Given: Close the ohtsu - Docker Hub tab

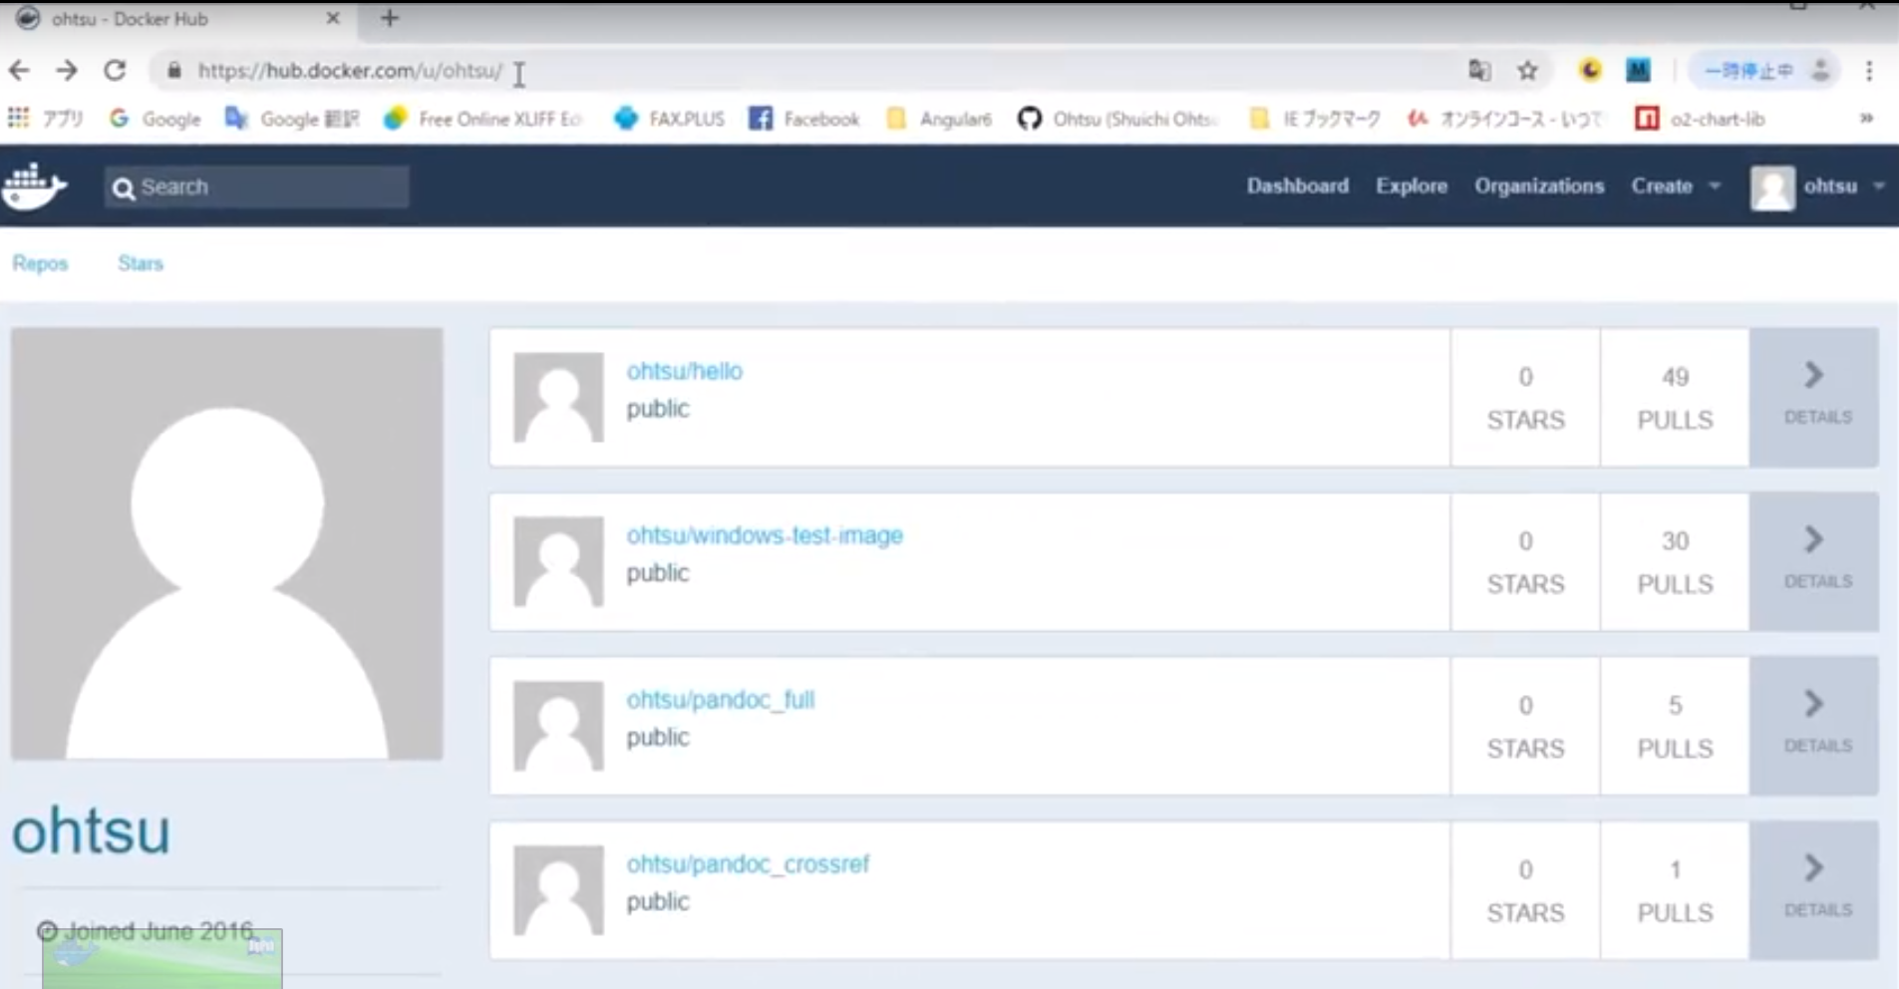Looking at the screenshot, I should 333,18.
